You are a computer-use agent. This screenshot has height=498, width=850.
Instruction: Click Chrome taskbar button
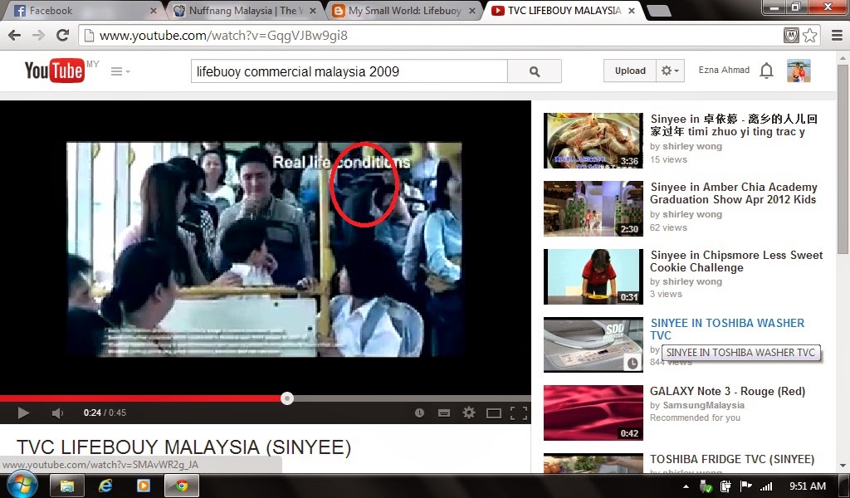[182, 486]
